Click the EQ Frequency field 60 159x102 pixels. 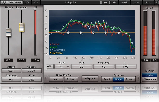click(104, 67)
